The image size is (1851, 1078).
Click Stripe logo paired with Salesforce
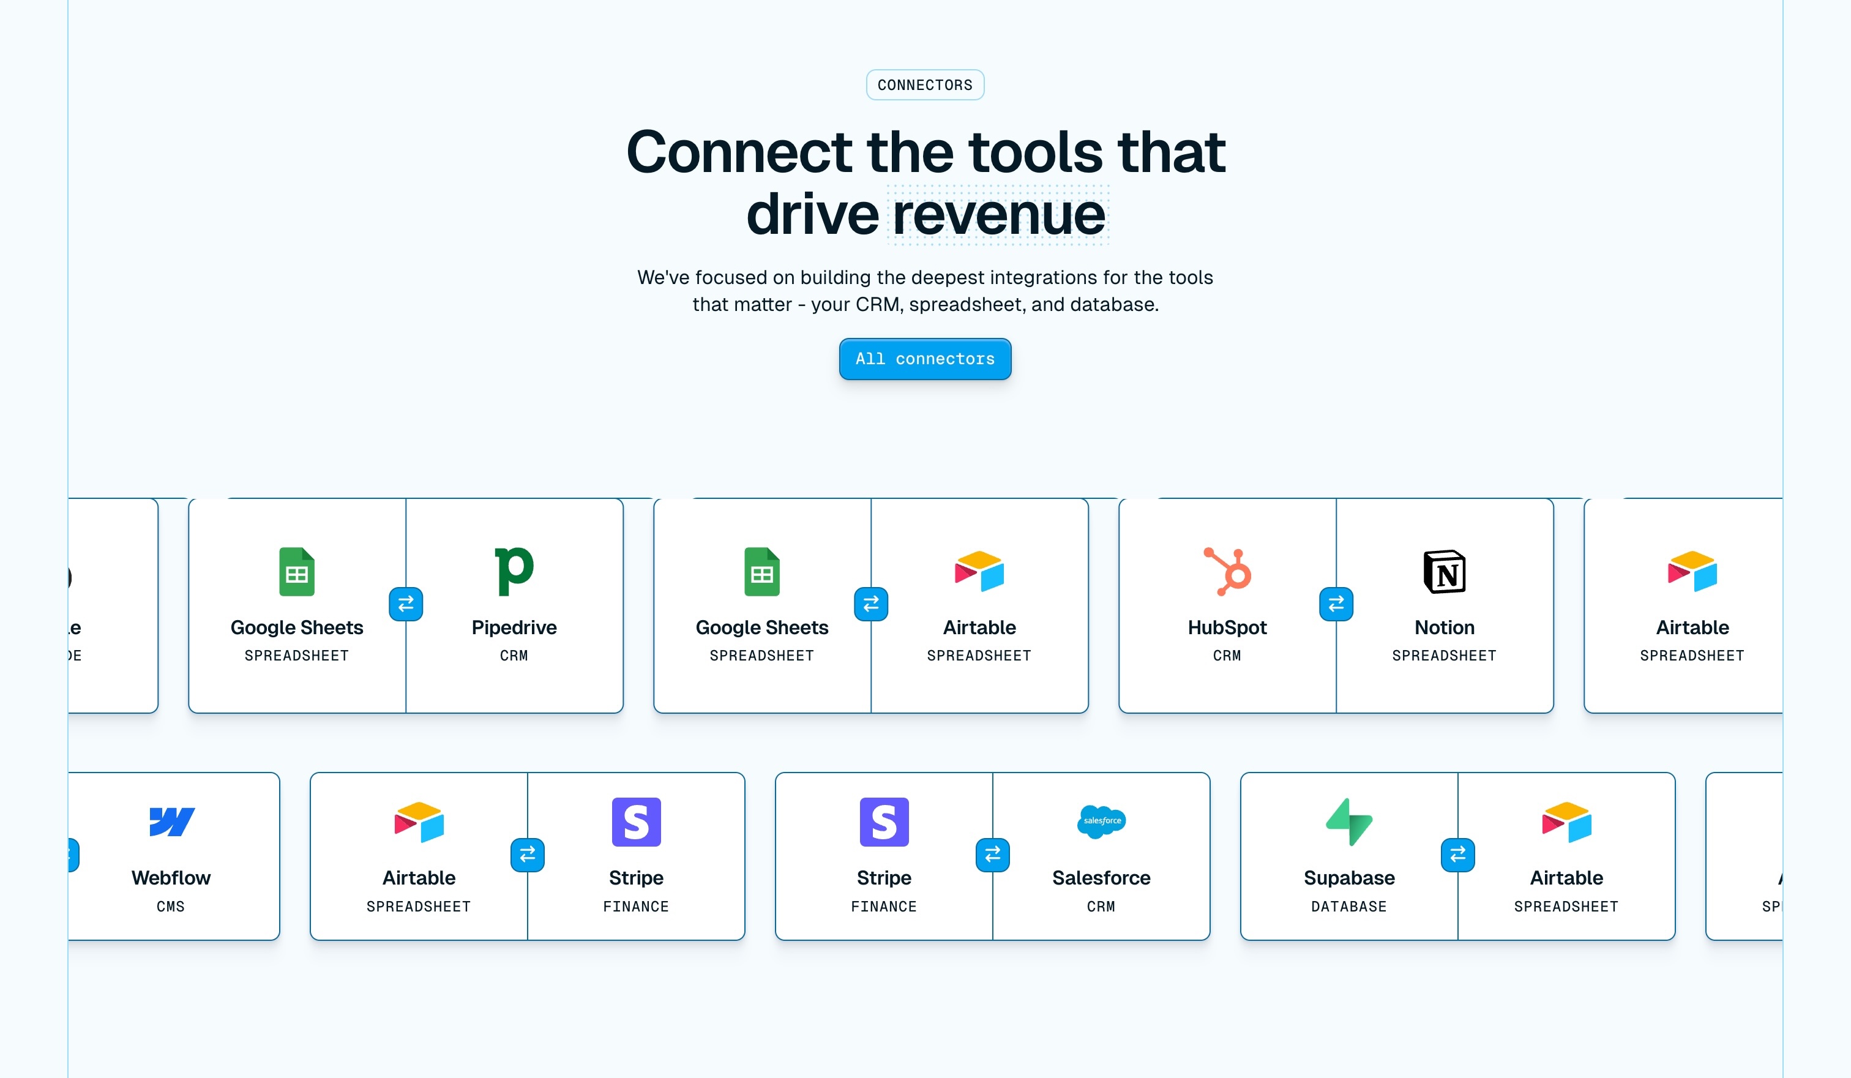point(884,822)
